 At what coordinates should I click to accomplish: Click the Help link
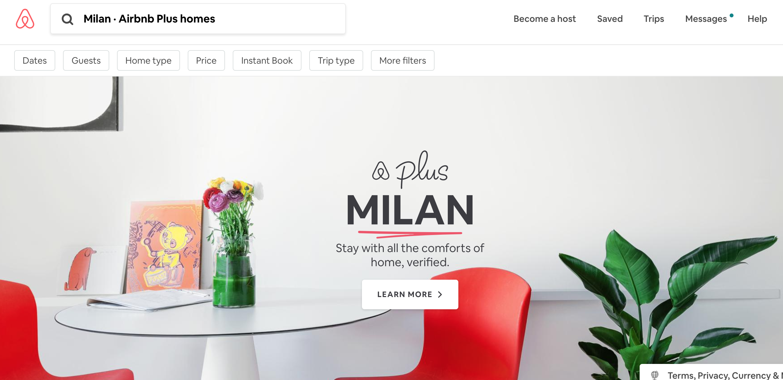(757, 19)
